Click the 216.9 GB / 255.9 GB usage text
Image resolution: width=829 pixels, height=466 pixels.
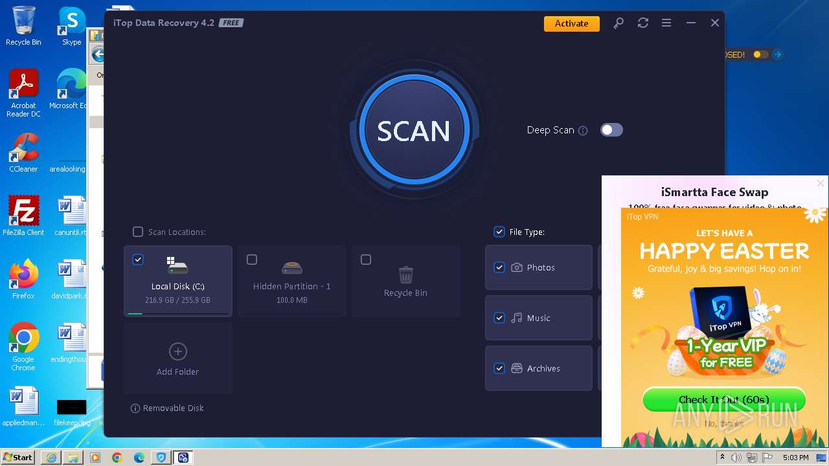pyautogui.click(x=177, y=300)
